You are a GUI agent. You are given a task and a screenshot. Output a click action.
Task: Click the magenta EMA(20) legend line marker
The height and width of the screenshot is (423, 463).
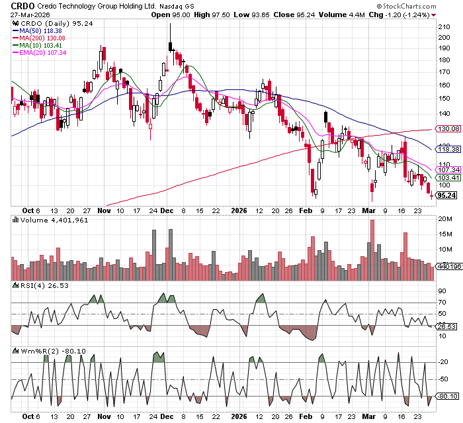coord(15,53)
